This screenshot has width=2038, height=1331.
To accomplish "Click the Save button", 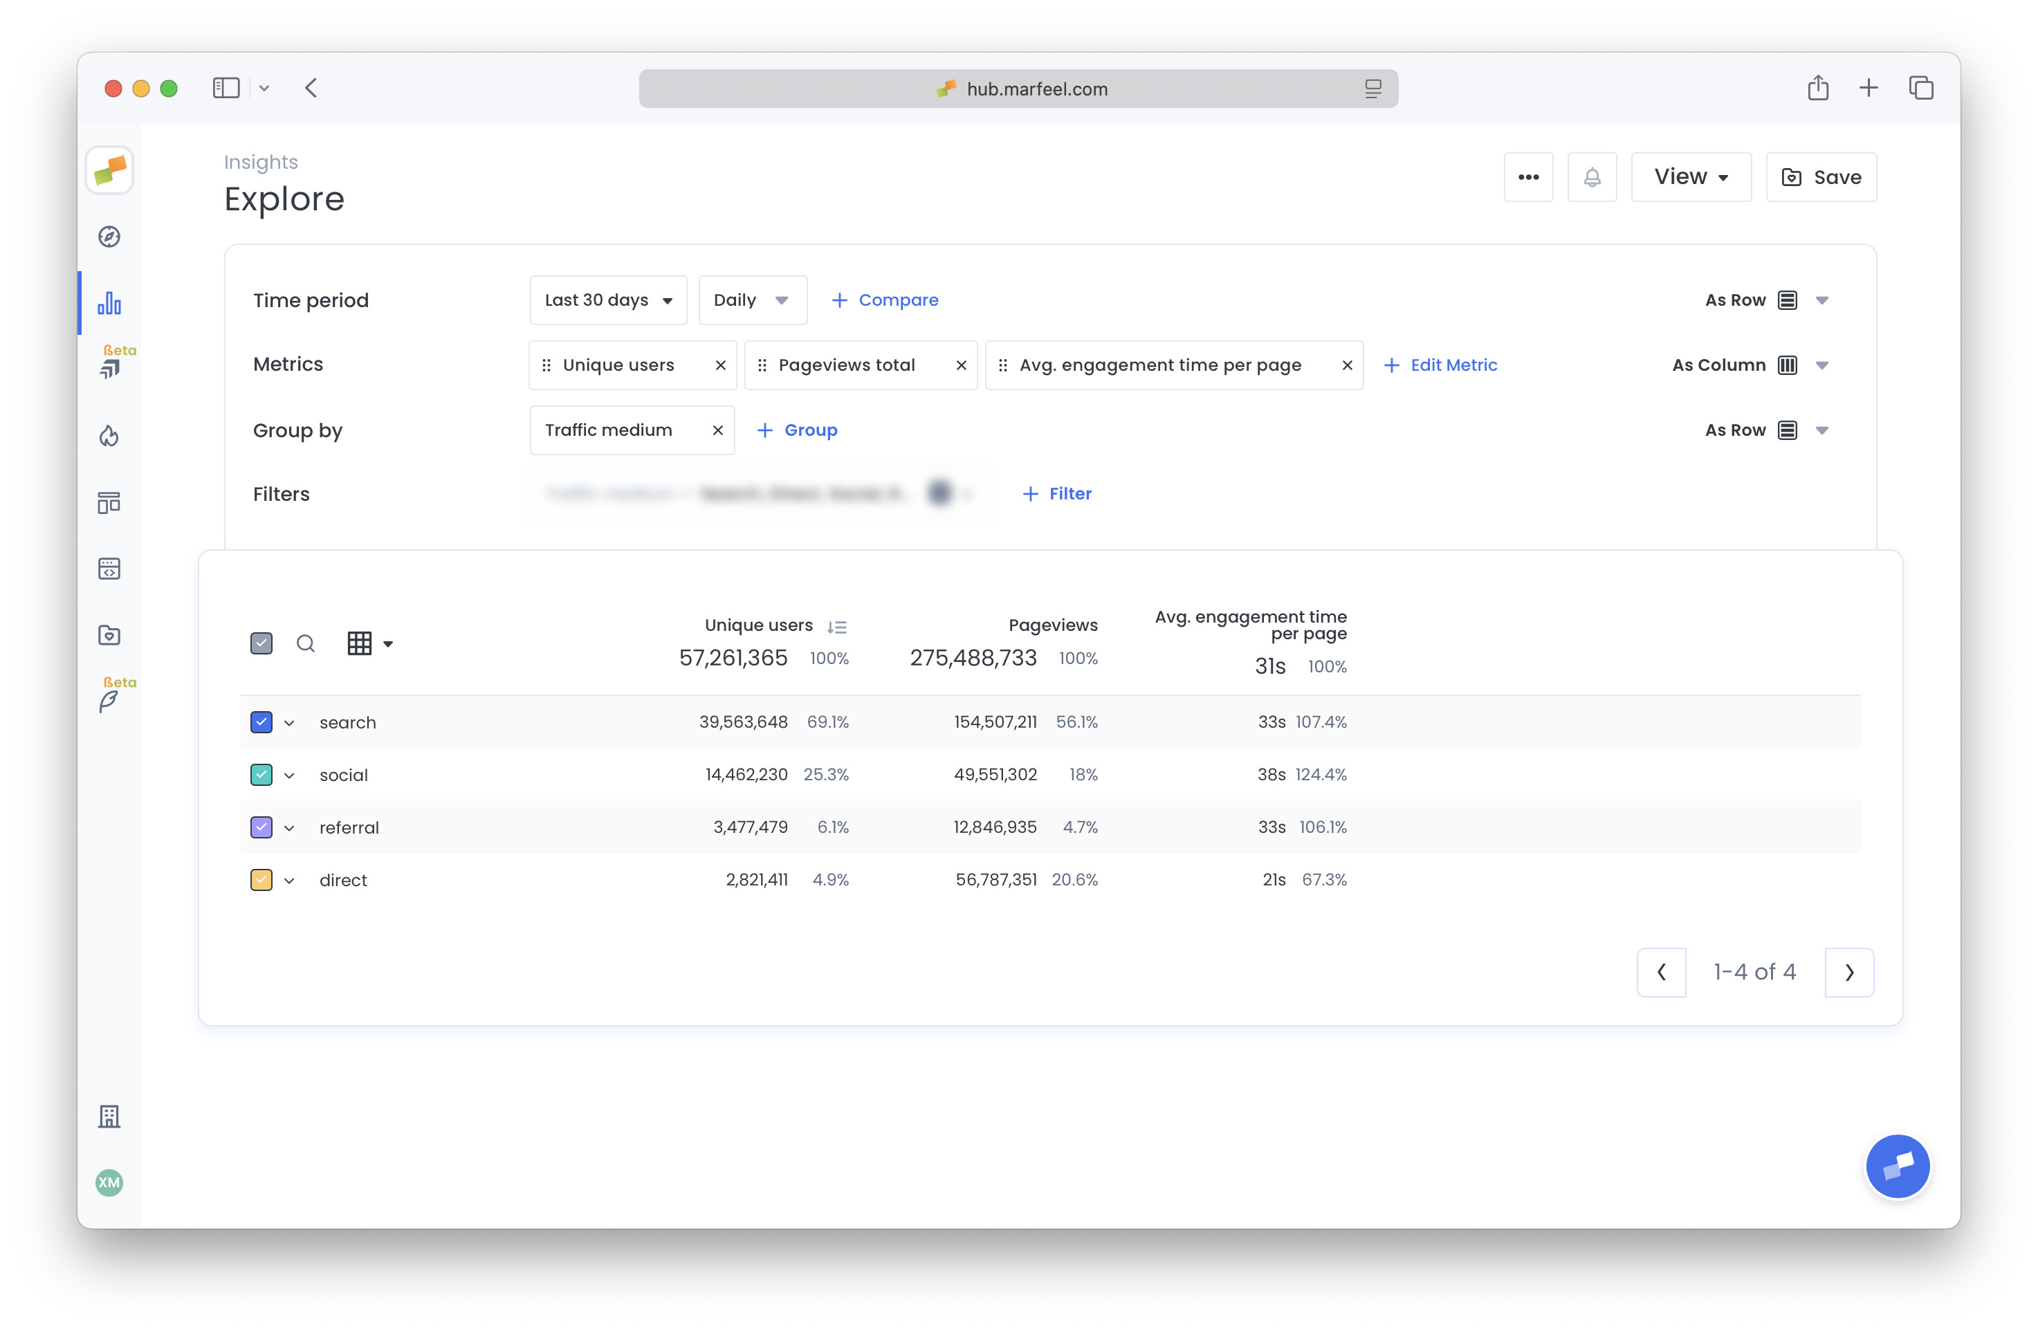I will [1821, 177].
